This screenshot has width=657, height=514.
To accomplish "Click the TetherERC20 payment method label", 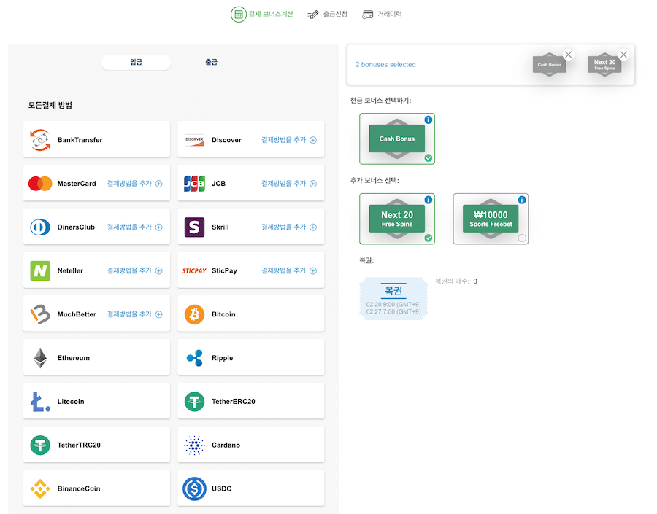I will [234, 402].
